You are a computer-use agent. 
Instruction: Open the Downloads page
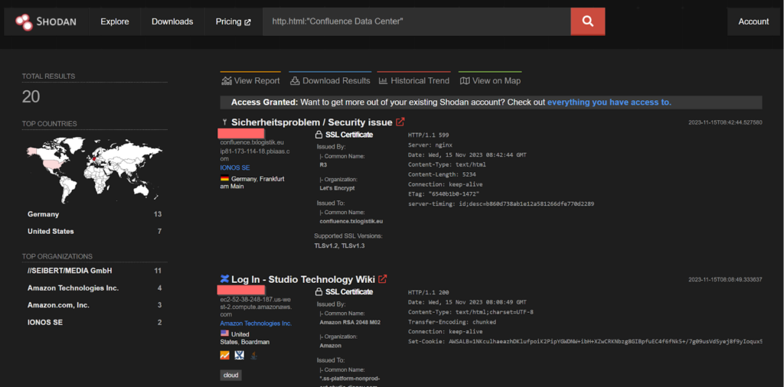click(x=172, y=21)
